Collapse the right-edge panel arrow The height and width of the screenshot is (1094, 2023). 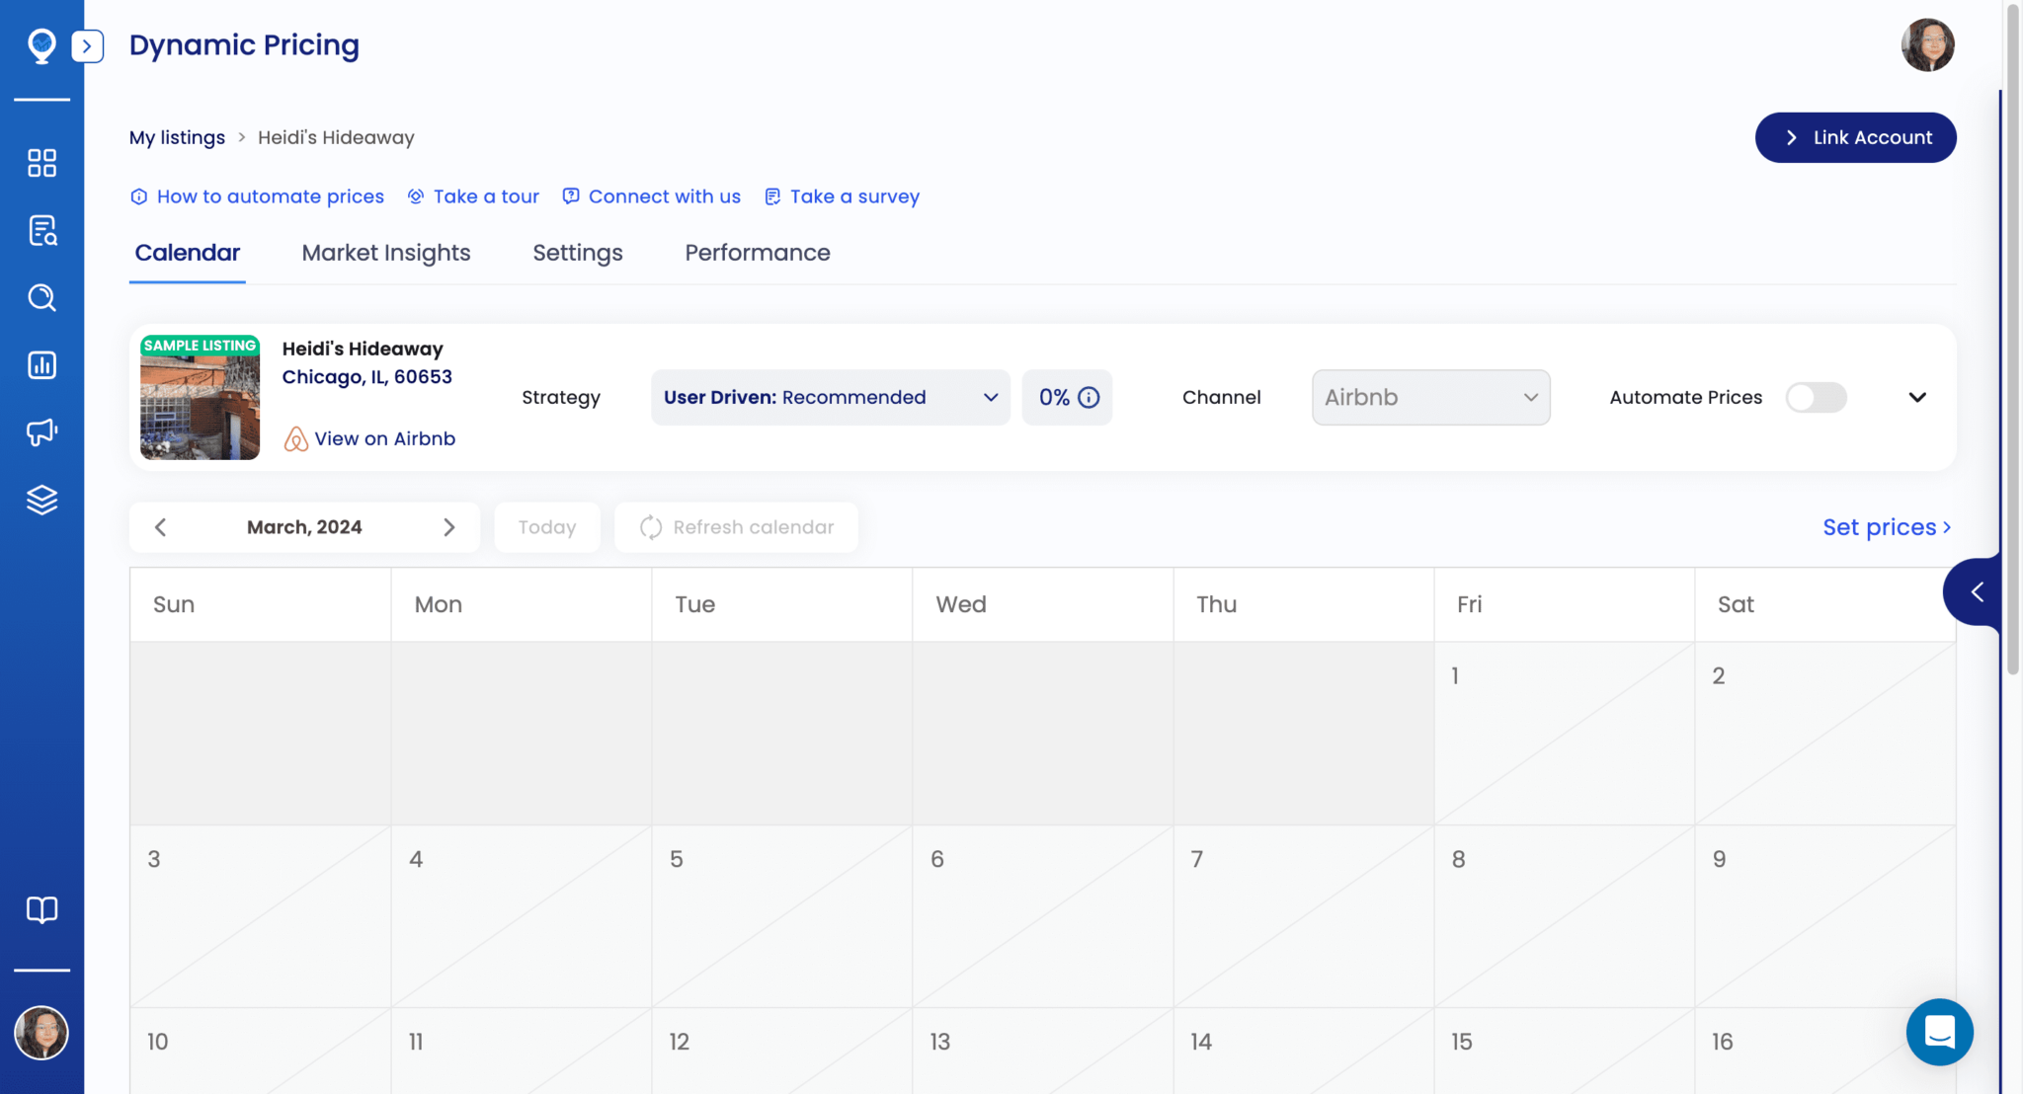[1977, 592]
